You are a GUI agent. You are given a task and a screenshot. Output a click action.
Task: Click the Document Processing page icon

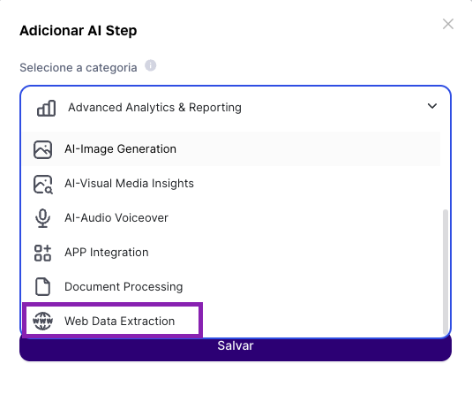point(42,287)
